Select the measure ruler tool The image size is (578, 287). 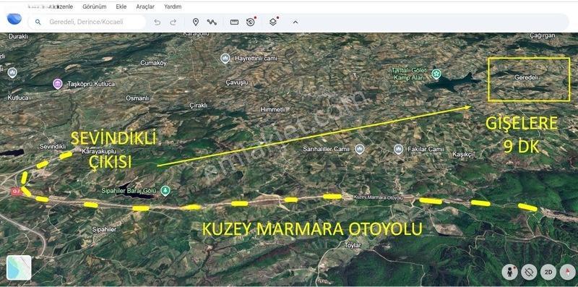(x=234, y=22)
